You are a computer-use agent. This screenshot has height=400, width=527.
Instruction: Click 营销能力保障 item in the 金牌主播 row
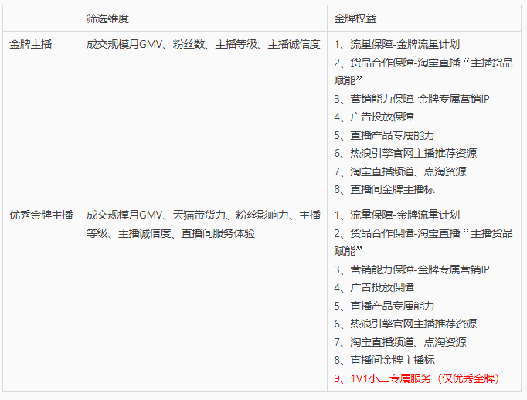click(x=412, y=98)
